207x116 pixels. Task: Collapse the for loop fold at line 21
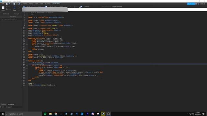pos(27,45)
